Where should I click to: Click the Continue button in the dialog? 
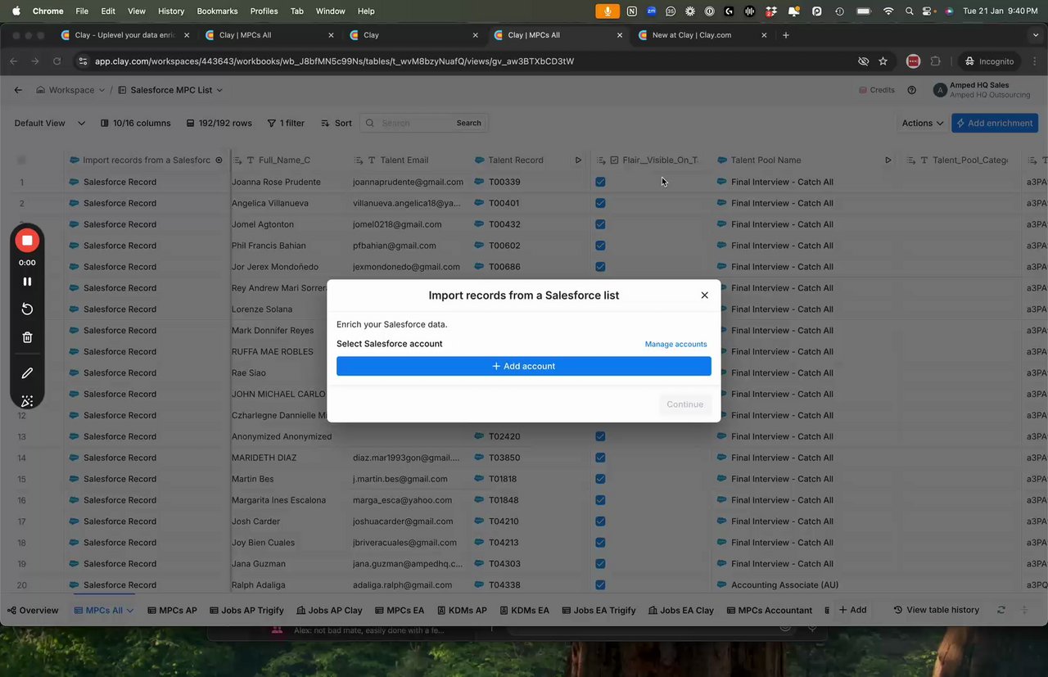pos(684,404)
